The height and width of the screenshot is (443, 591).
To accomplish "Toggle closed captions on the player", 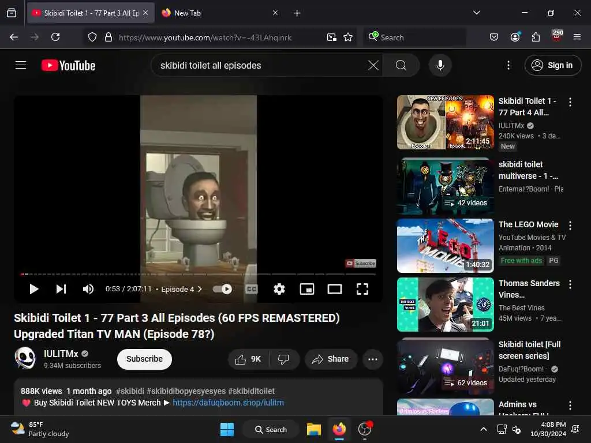I will [x=252, y=289].
